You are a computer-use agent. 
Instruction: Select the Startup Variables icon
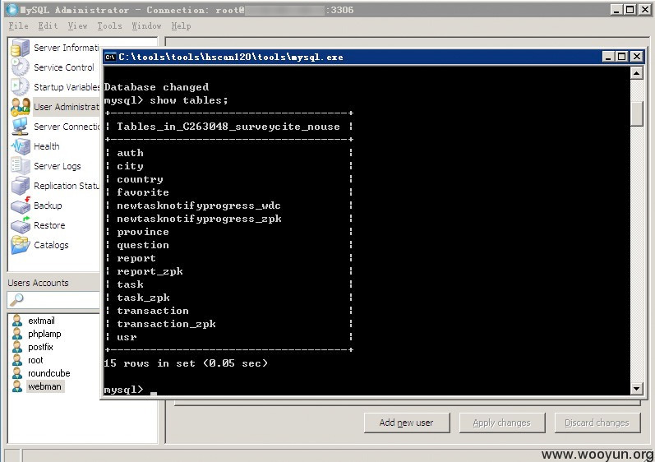pos(20,87)
